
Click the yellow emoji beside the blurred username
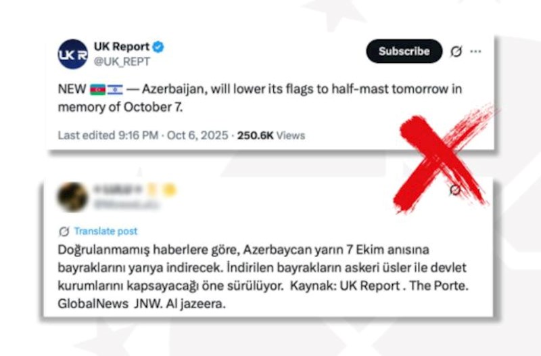(170, 190)
